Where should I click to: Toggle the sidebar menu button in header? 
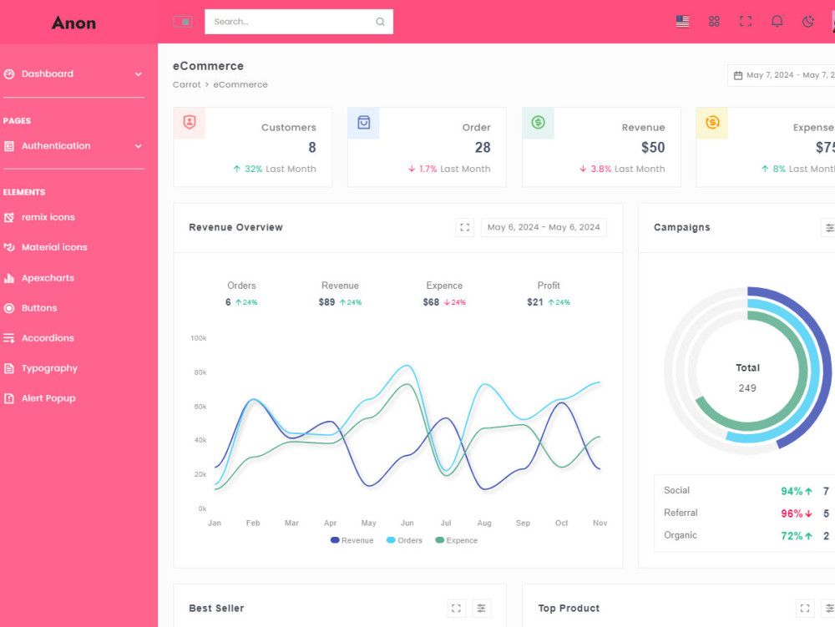click(x=183, y=22)
